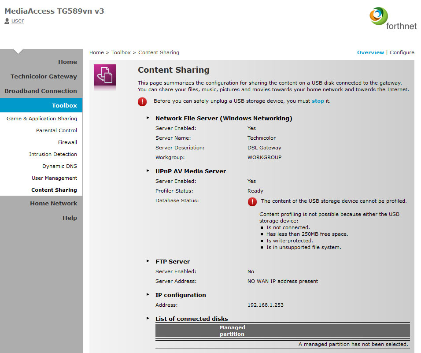Select Content Sharing in sidebar
421x353 pixels.
54,190
